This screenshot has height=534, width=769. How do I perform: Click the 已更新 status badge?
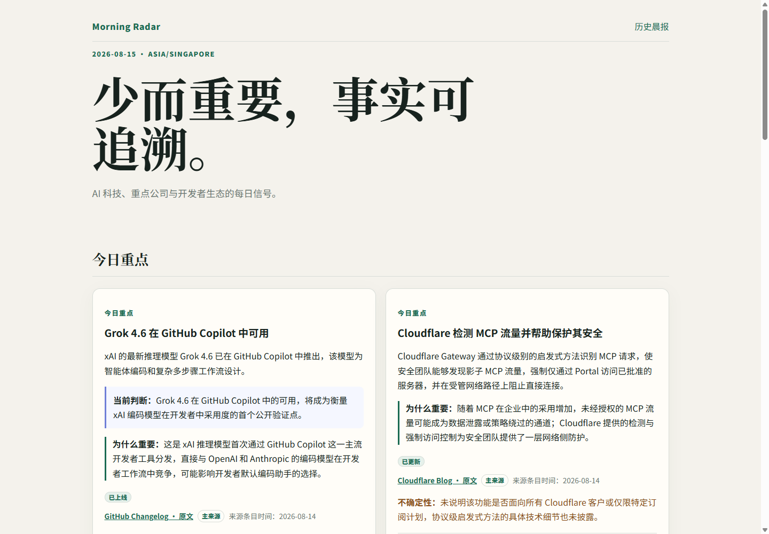[411, 462]
